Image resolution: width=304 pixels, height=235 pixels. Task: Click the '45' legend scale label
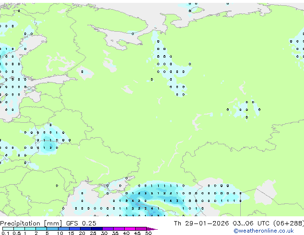(137, 233)
